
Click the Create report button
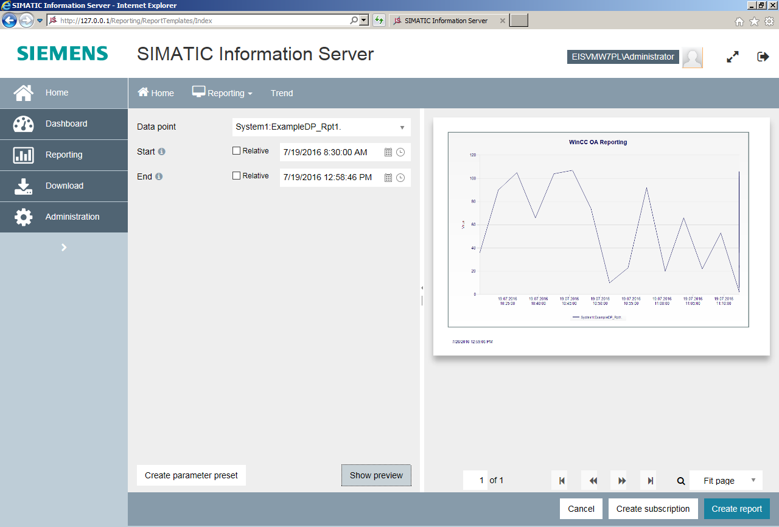pyautogui.click(x=736, y=509)
